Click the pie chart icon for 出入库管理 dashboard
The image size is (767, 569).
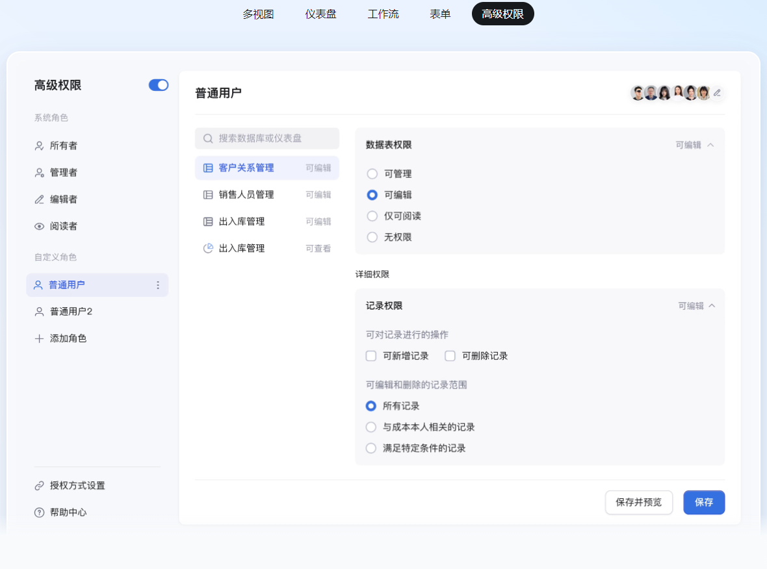coord(208,248)
